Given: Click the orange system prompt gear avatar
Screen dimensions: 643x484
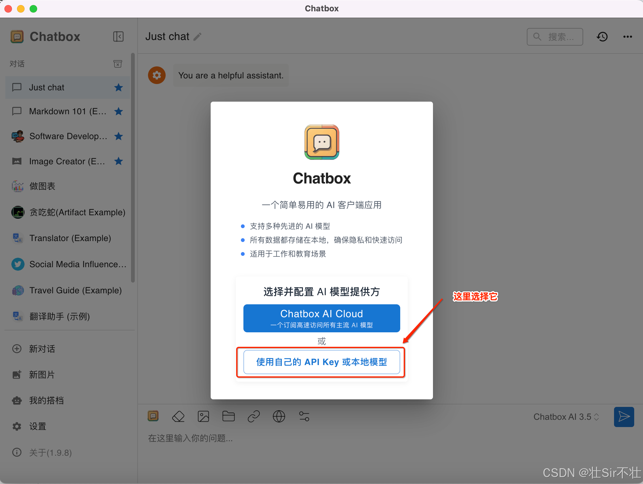Looking at the screenshot, I should point(157,75).
